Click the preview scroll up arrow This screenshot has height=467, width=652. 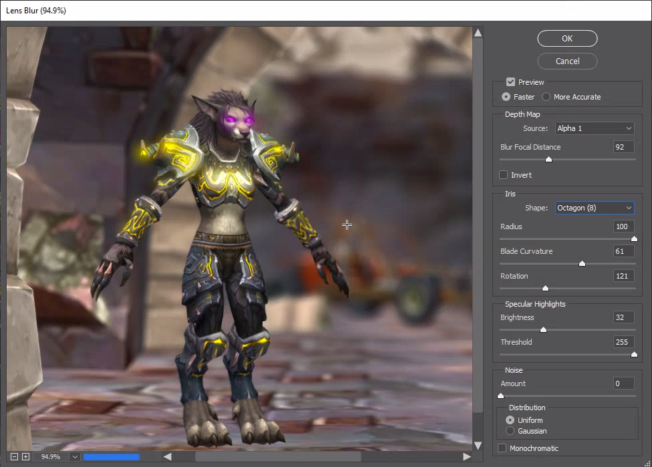click(x=478, y=33)
